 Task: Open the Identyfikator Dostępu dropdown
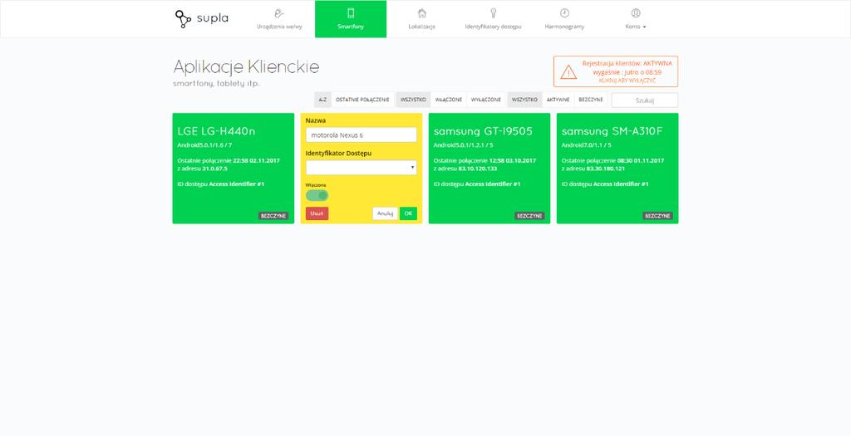pos(361,168)
